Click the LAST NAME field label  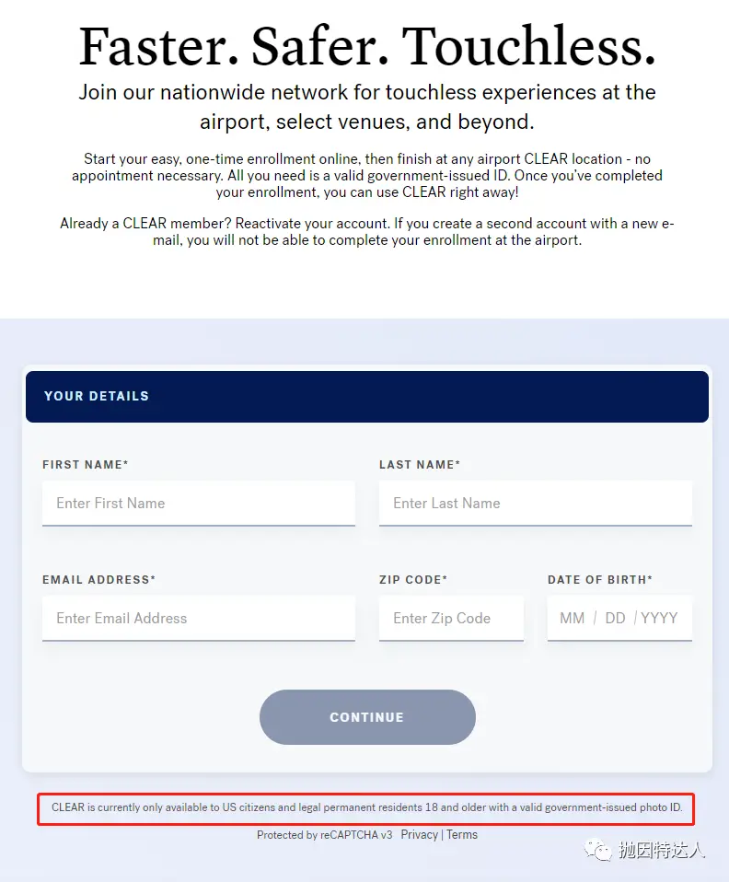pos(420,465)
